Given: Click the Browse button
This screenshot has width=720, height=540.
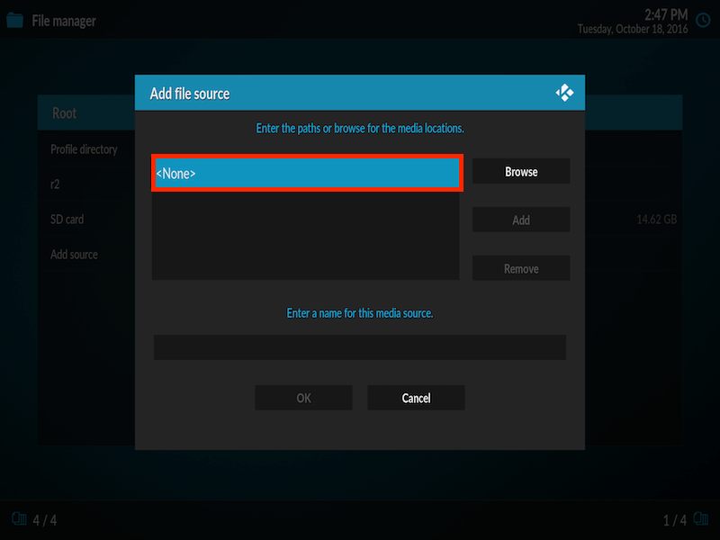Looking at the screenshot, I should pyautogui.click(x=521, y=171).
